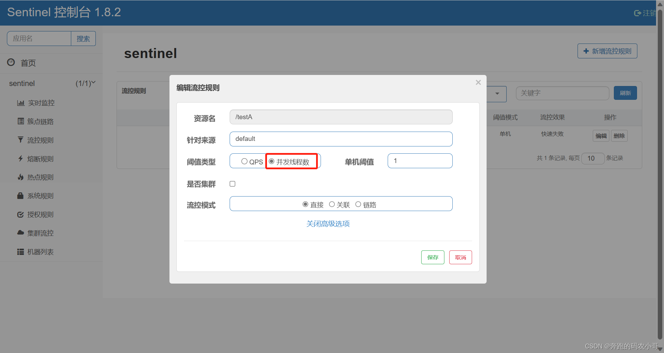The height and width of the screenshot is (353, 664).
Task: Click the 关闭高级选项 link
Action: pos(328,224)
